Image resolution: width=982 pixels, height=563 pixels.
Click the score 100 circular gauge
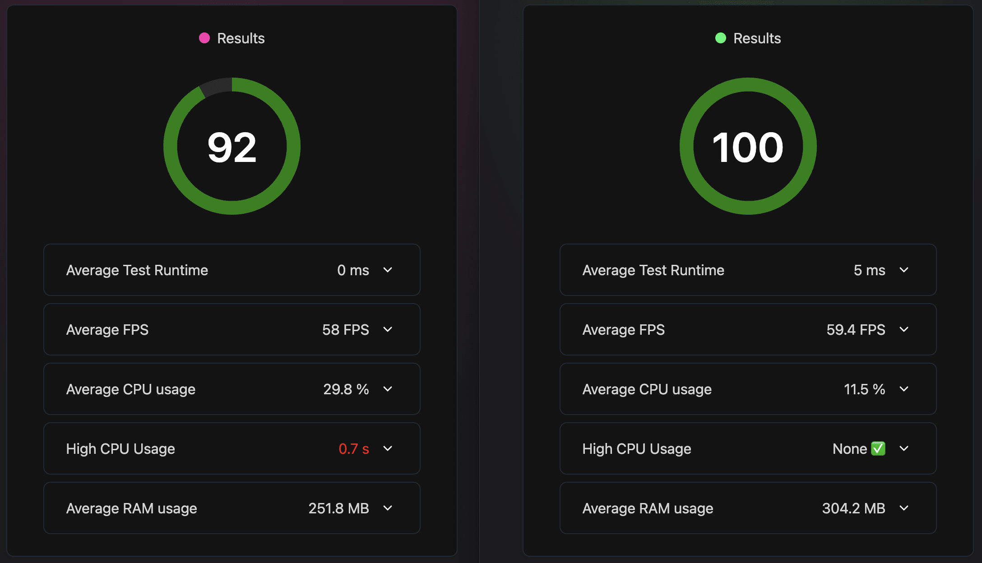[x=748, y=146]
